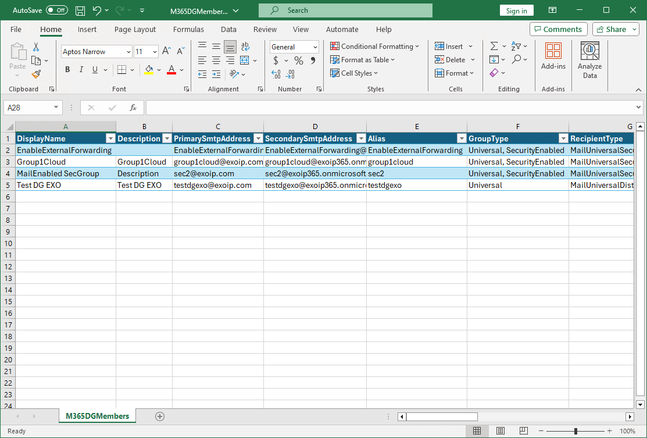647x438 pixels.
Task: Select the Analyze Data button
Action: click(x=589, y=59)
